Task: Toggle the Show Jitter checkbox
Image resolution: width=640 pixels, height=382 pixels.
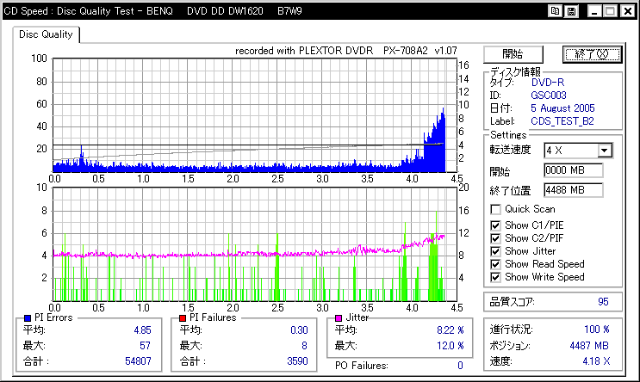Action: (495, 251)
